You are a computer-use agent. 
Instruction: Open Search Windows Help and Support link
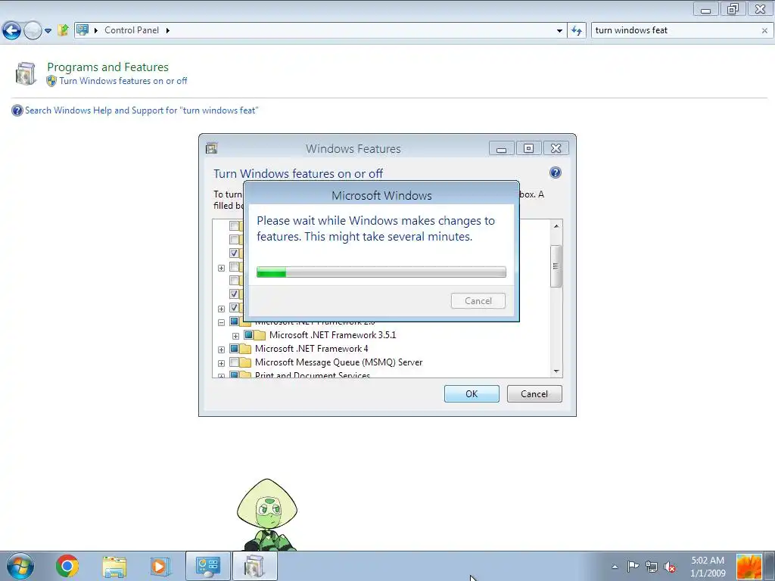pyautogui.click(x=142, y=110)
